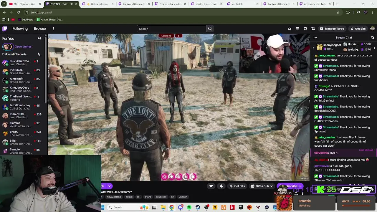377x212 pixels.
Task: Open Steam in the taskbar
Action: [x=198, y=207]
